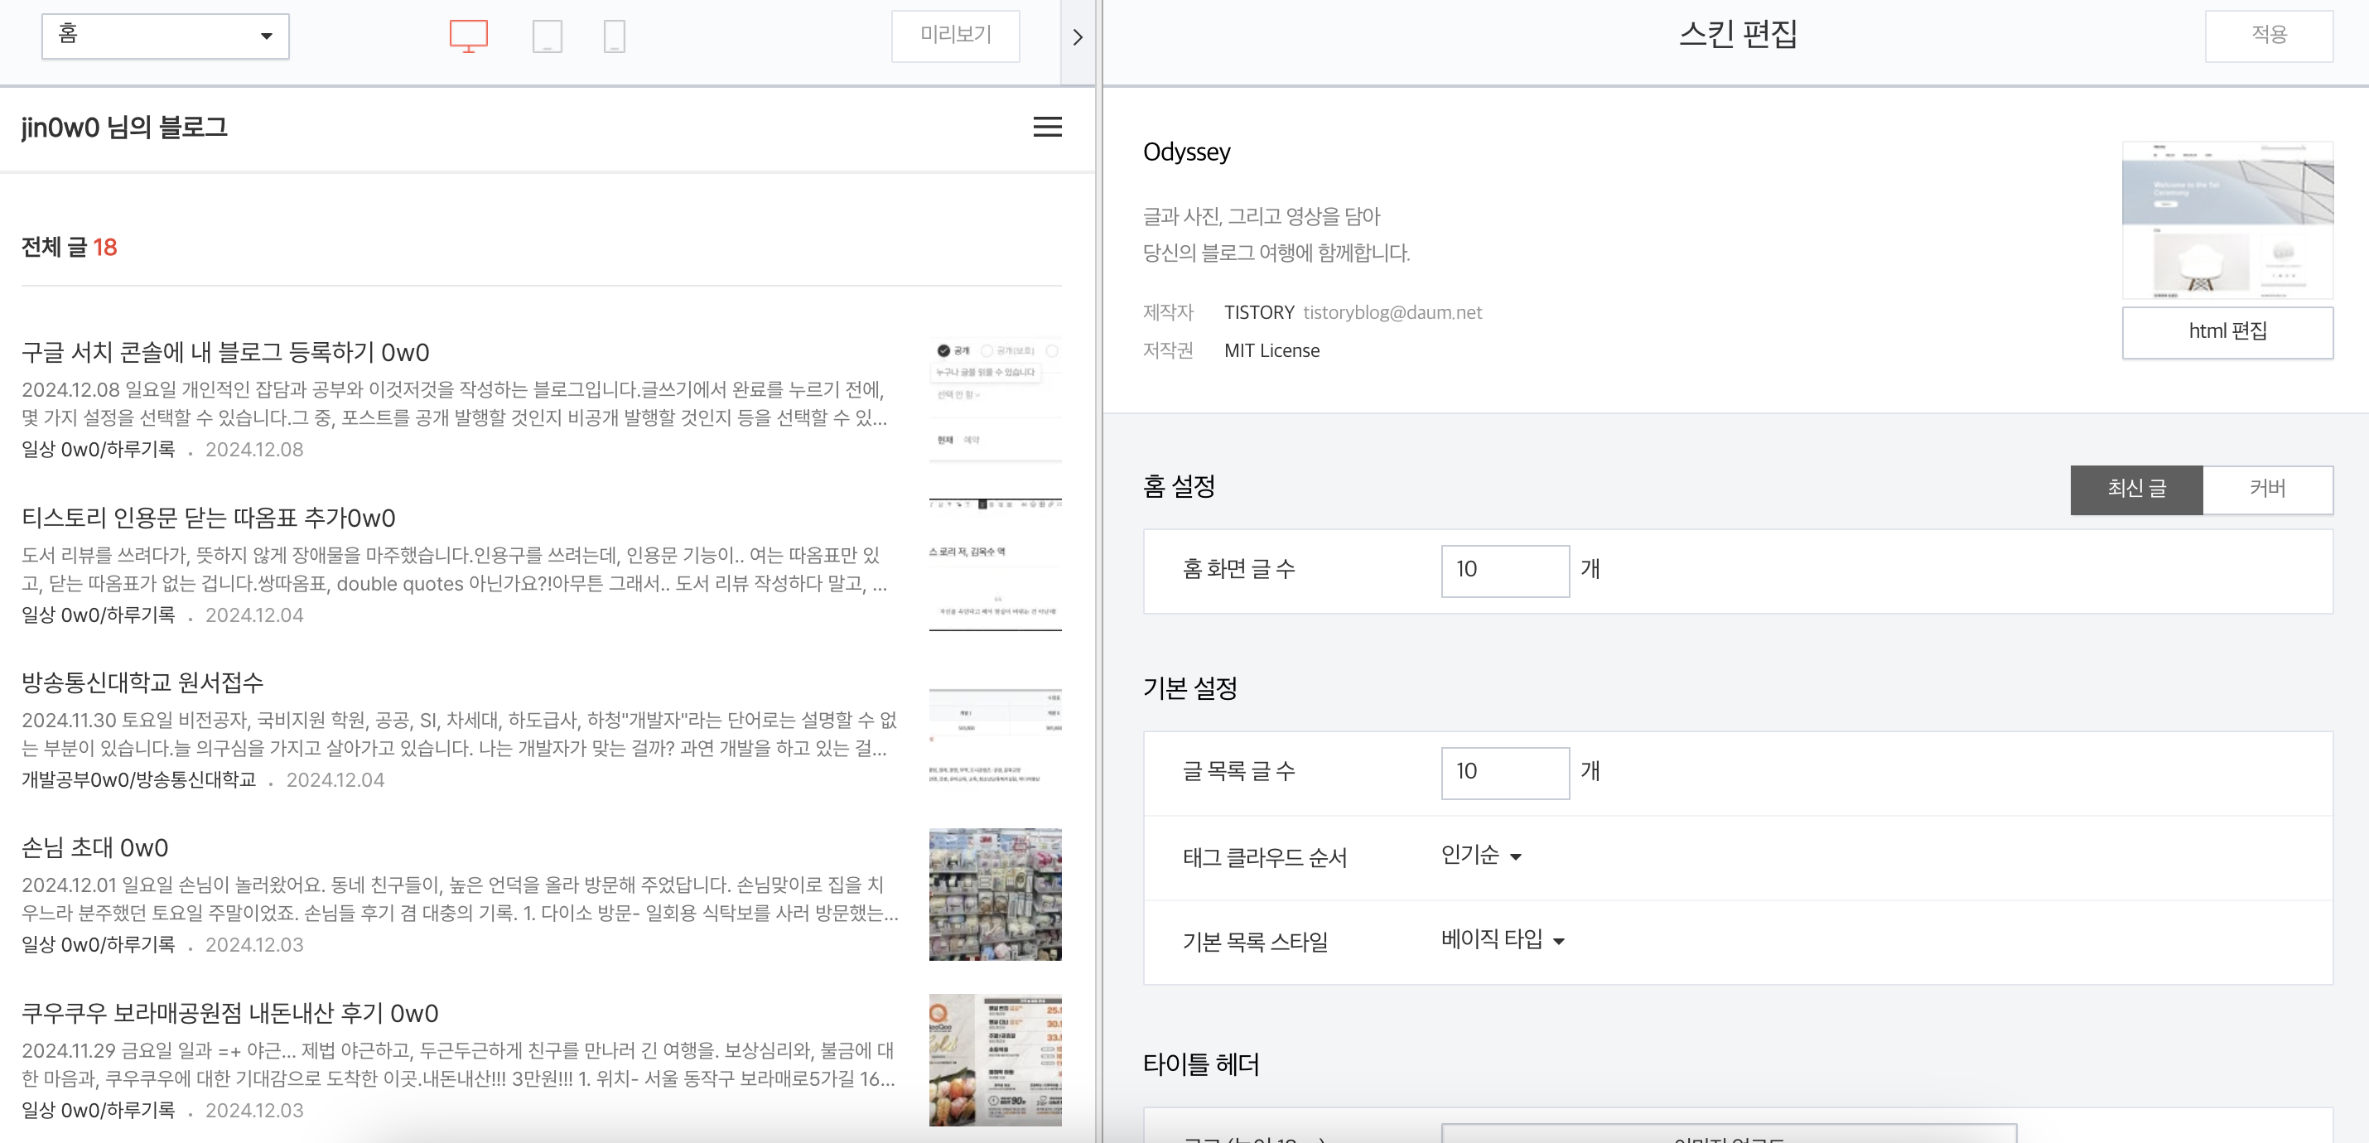Click the 적용 button
The image size is (2369, 1143).
(2268, 36)
